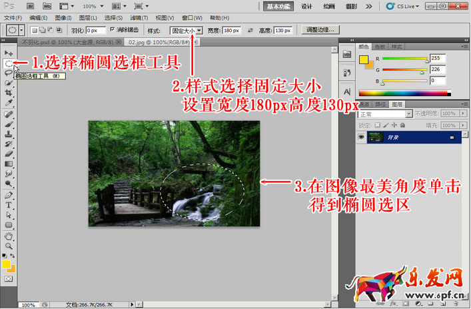
Task: Toggle lock transparent pixels
Action: pyautogui.click(x=378, y=125)
